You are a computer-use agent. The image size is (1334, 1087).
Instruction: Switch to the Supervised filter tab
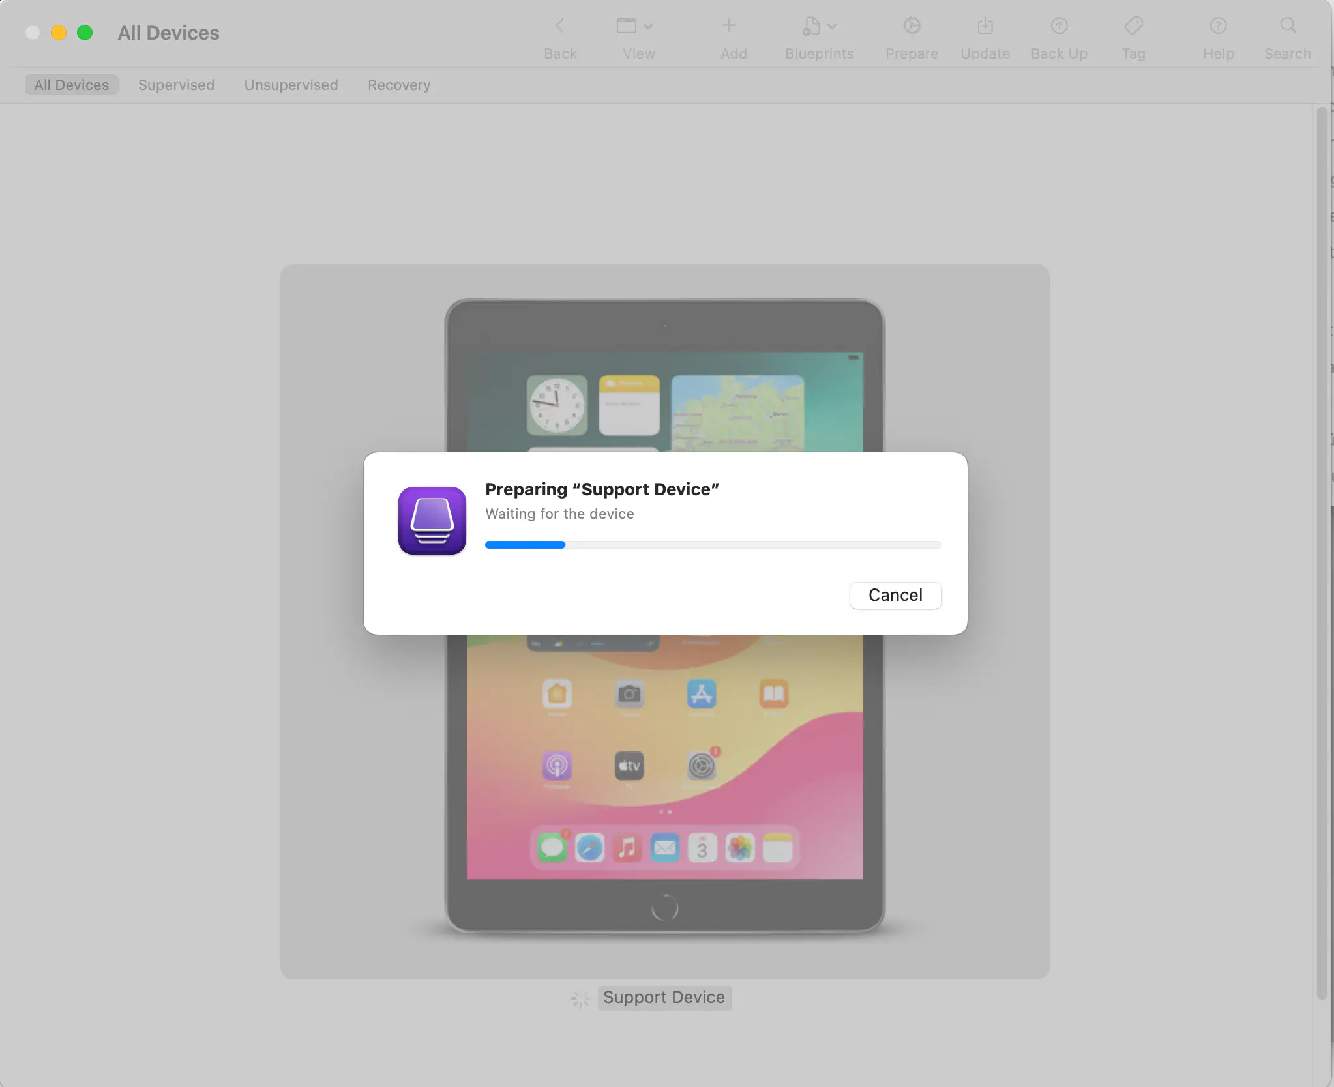click(176, 85)
